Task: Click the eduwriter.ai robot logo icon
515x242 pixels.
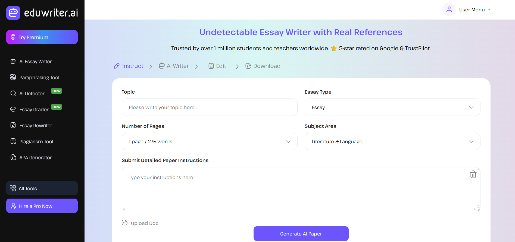Action: click(x=13, y=13)
